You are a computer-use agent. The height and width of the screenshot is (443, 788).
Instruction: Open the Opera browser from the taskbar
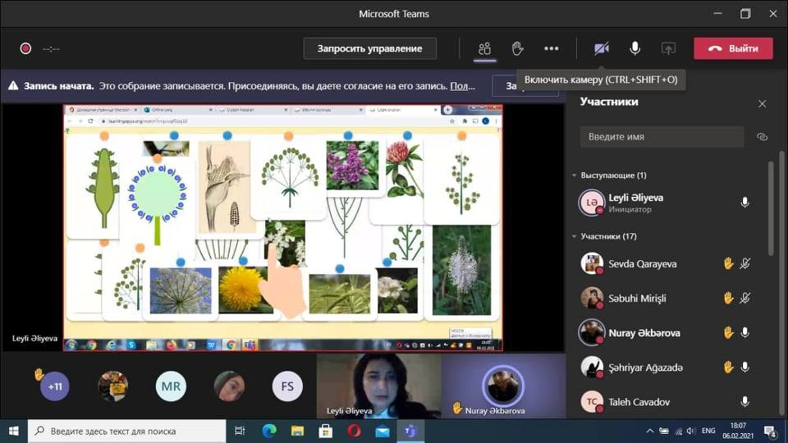tap(354, 431)
